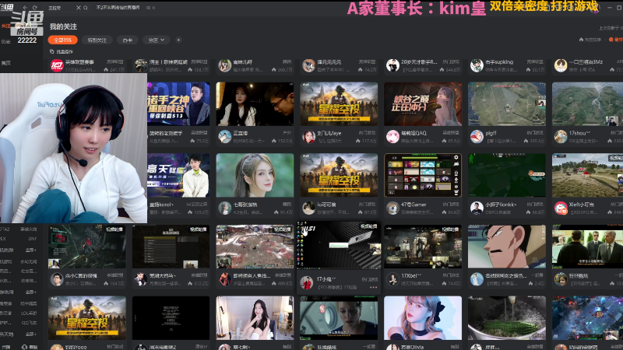
Task: Click the refresh icon in the top bar
Action: (x=34, y=8)
